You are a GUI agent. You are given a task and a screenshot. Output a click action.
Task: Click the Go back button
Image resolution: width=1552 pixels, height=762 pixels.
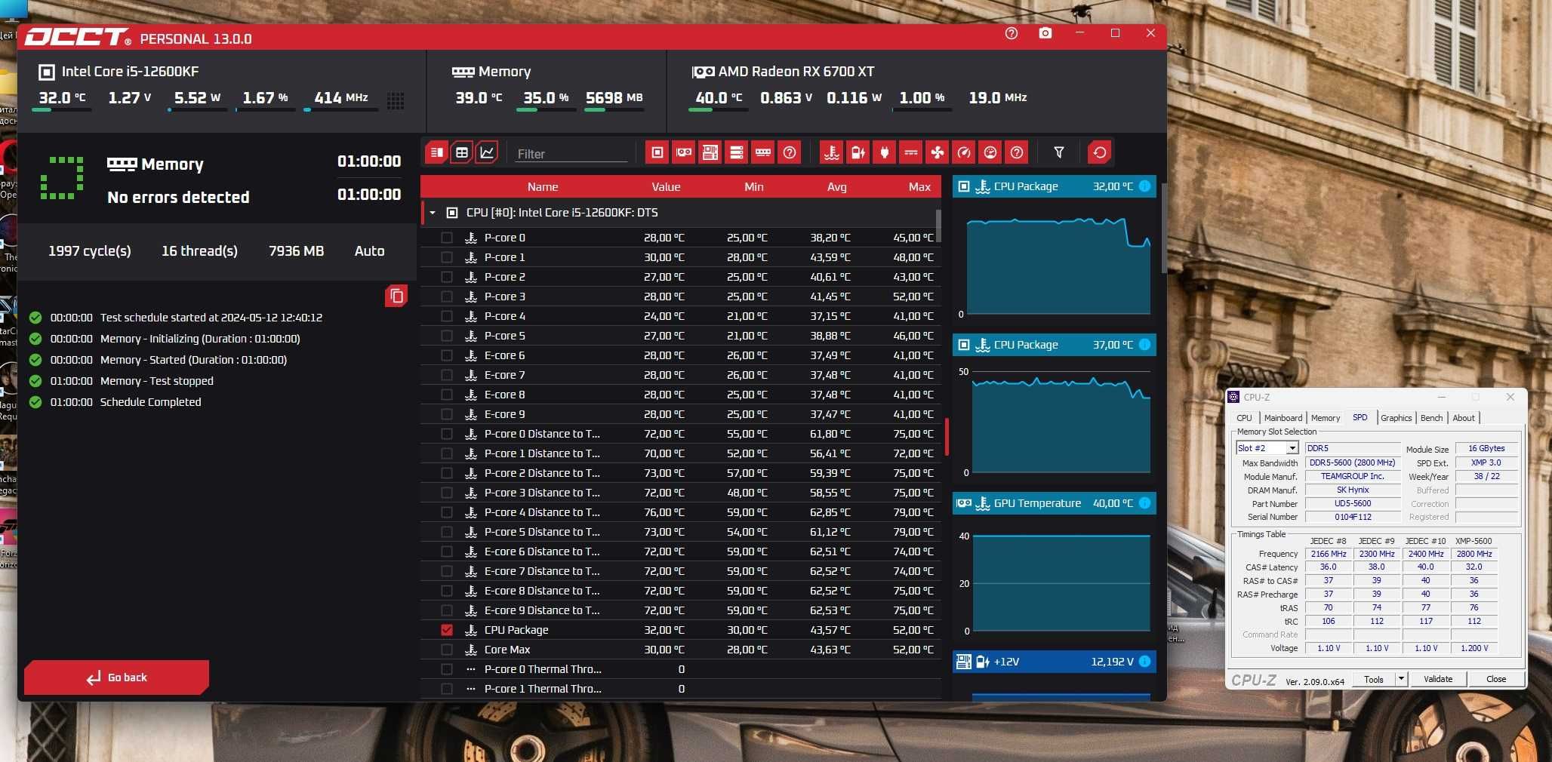point(116,678)
